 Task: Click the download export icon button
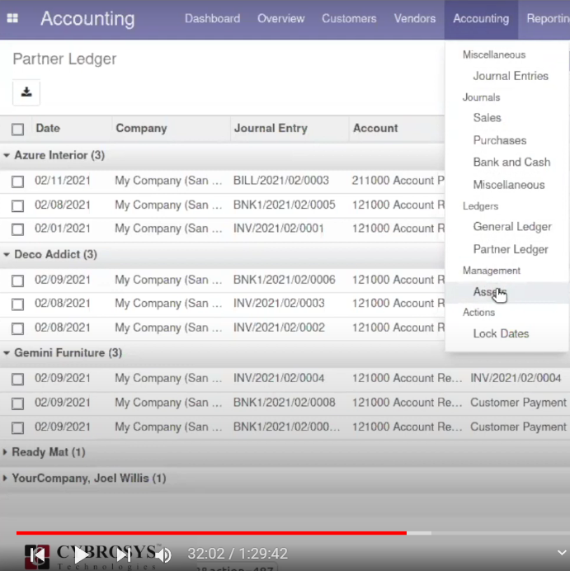click(26, 92)
